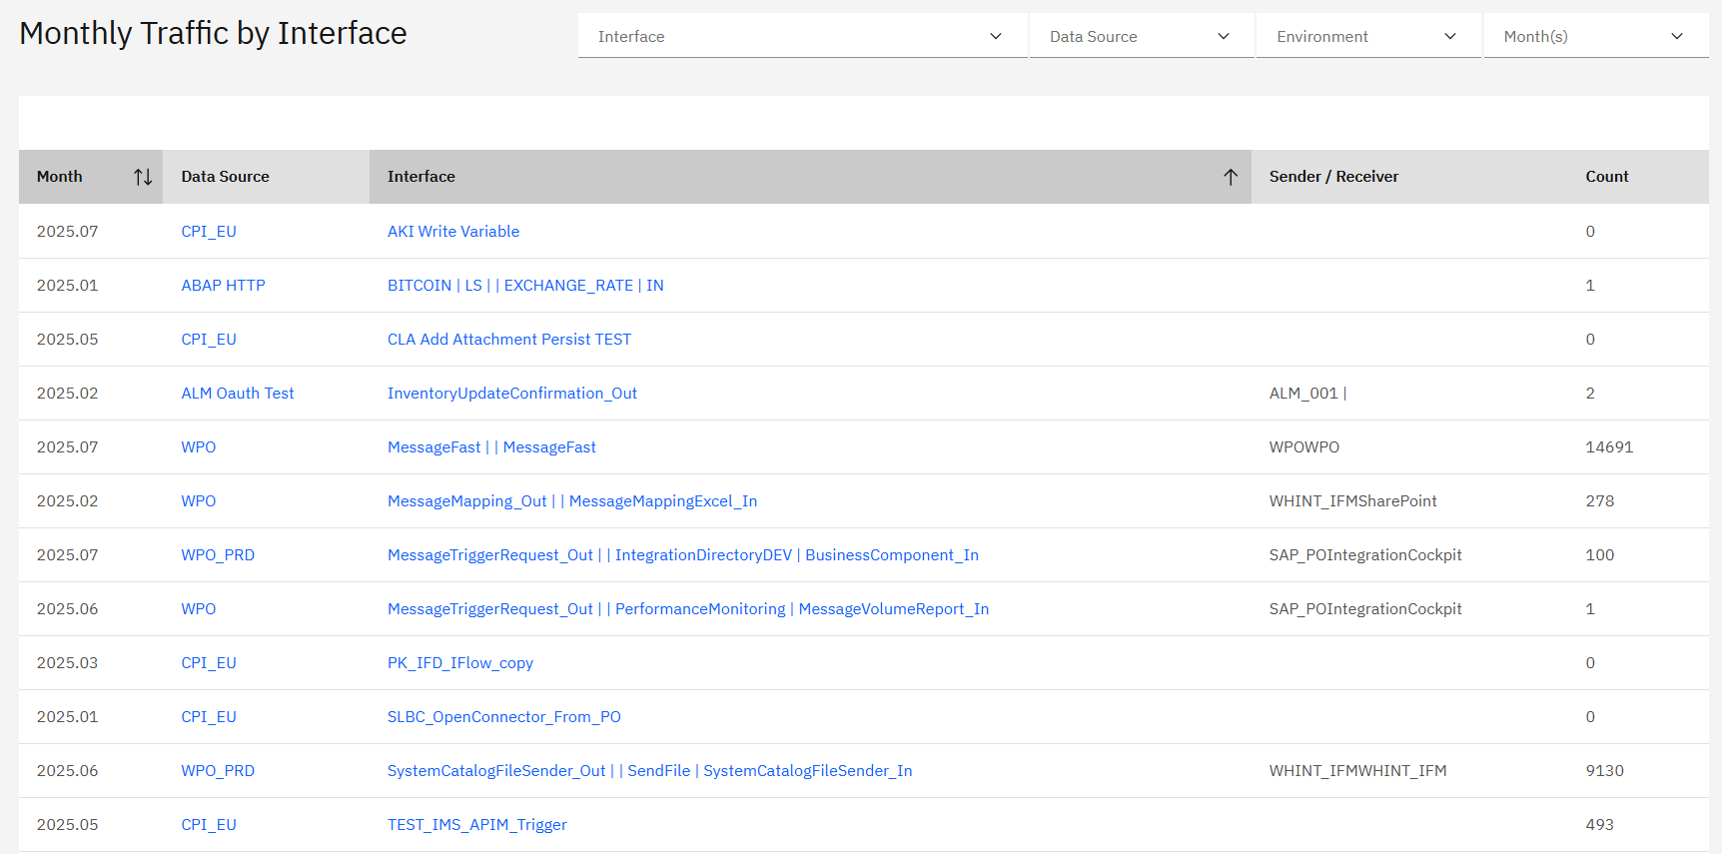Click WPO_PRD in the SystemCatalogFileSender row
Viewport: 1722px width, 854px height.
pos(218,770)
